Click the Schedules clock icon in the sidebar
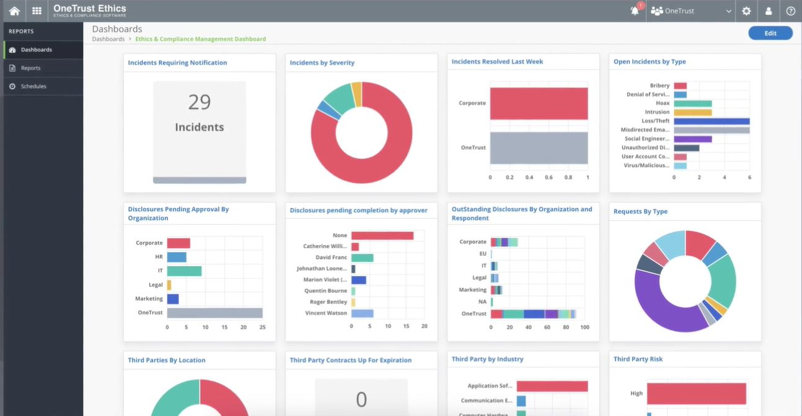This screenshot has height=416, width=802. (x=12, y=86)
